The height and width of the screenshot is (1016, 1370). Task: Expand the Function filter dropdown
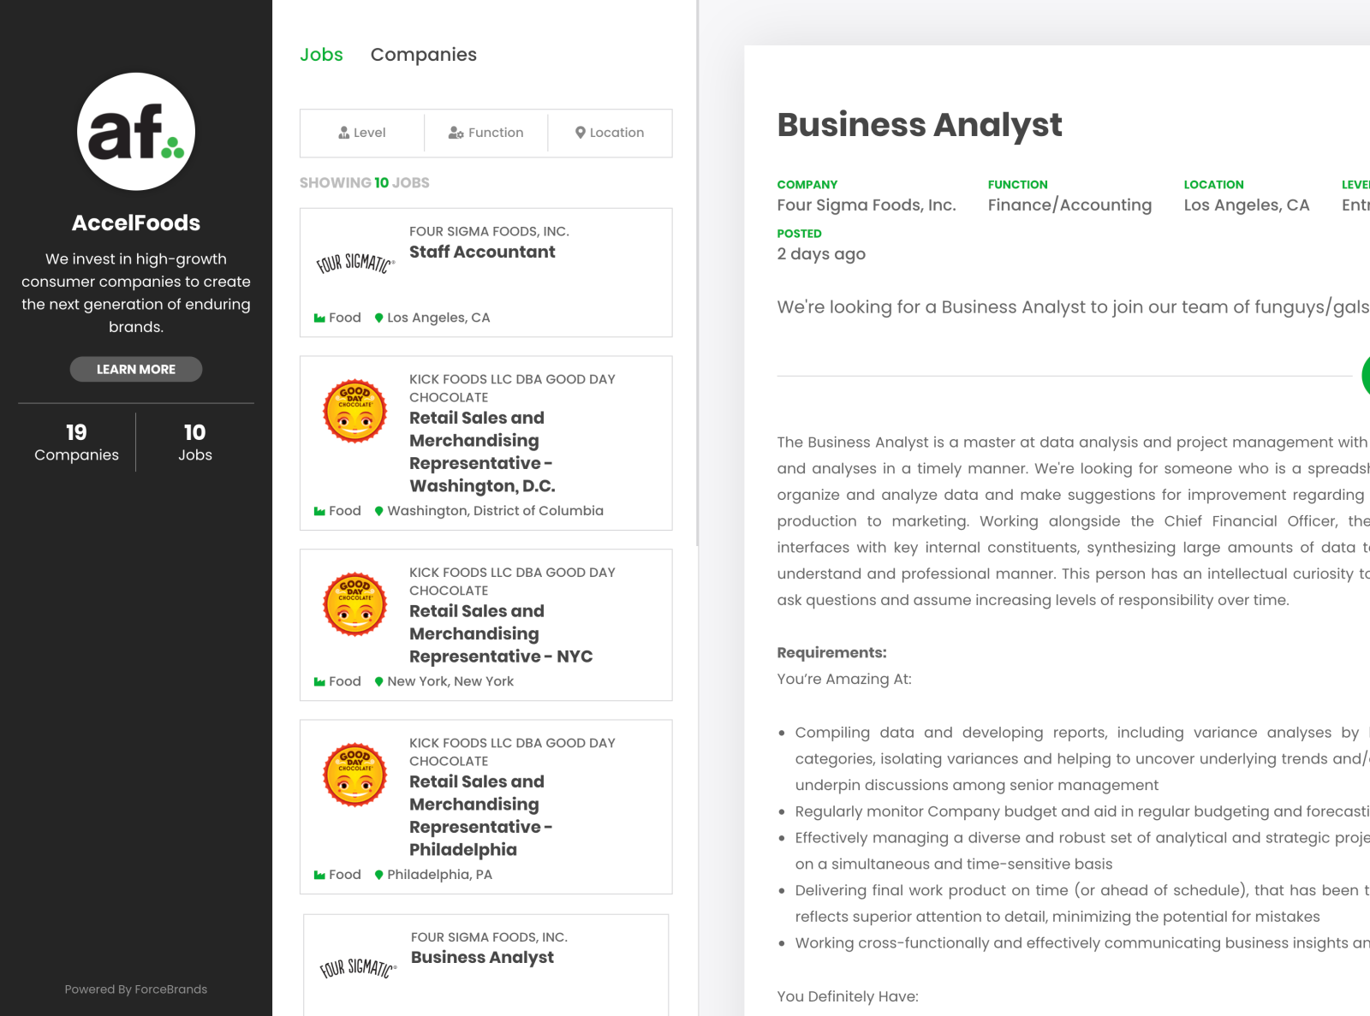click(x=485, y=133)
